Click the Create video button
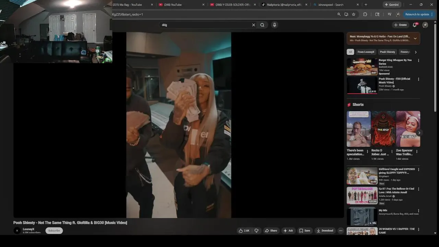 tap(400, 25)
